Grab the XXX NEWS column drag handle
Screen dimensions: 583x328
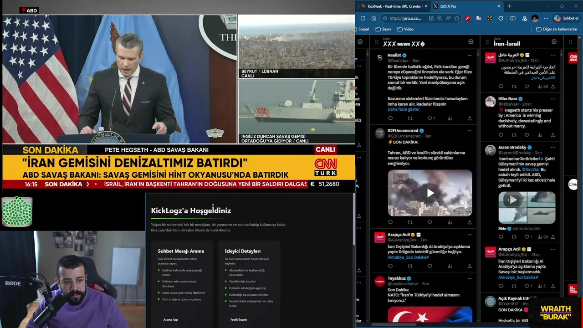click(x=377, y=42)
